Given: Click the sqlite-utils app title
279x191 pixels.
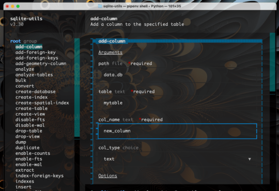Looking at the screenshot, I should point(26,19).
